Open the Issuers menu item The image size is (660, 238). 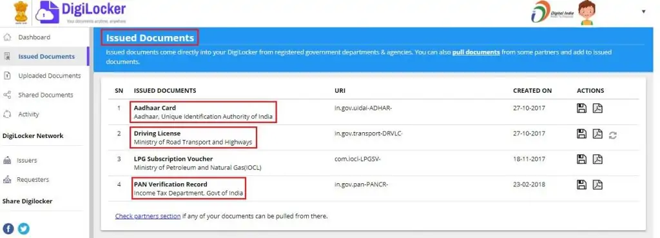[x=27, y=160]
